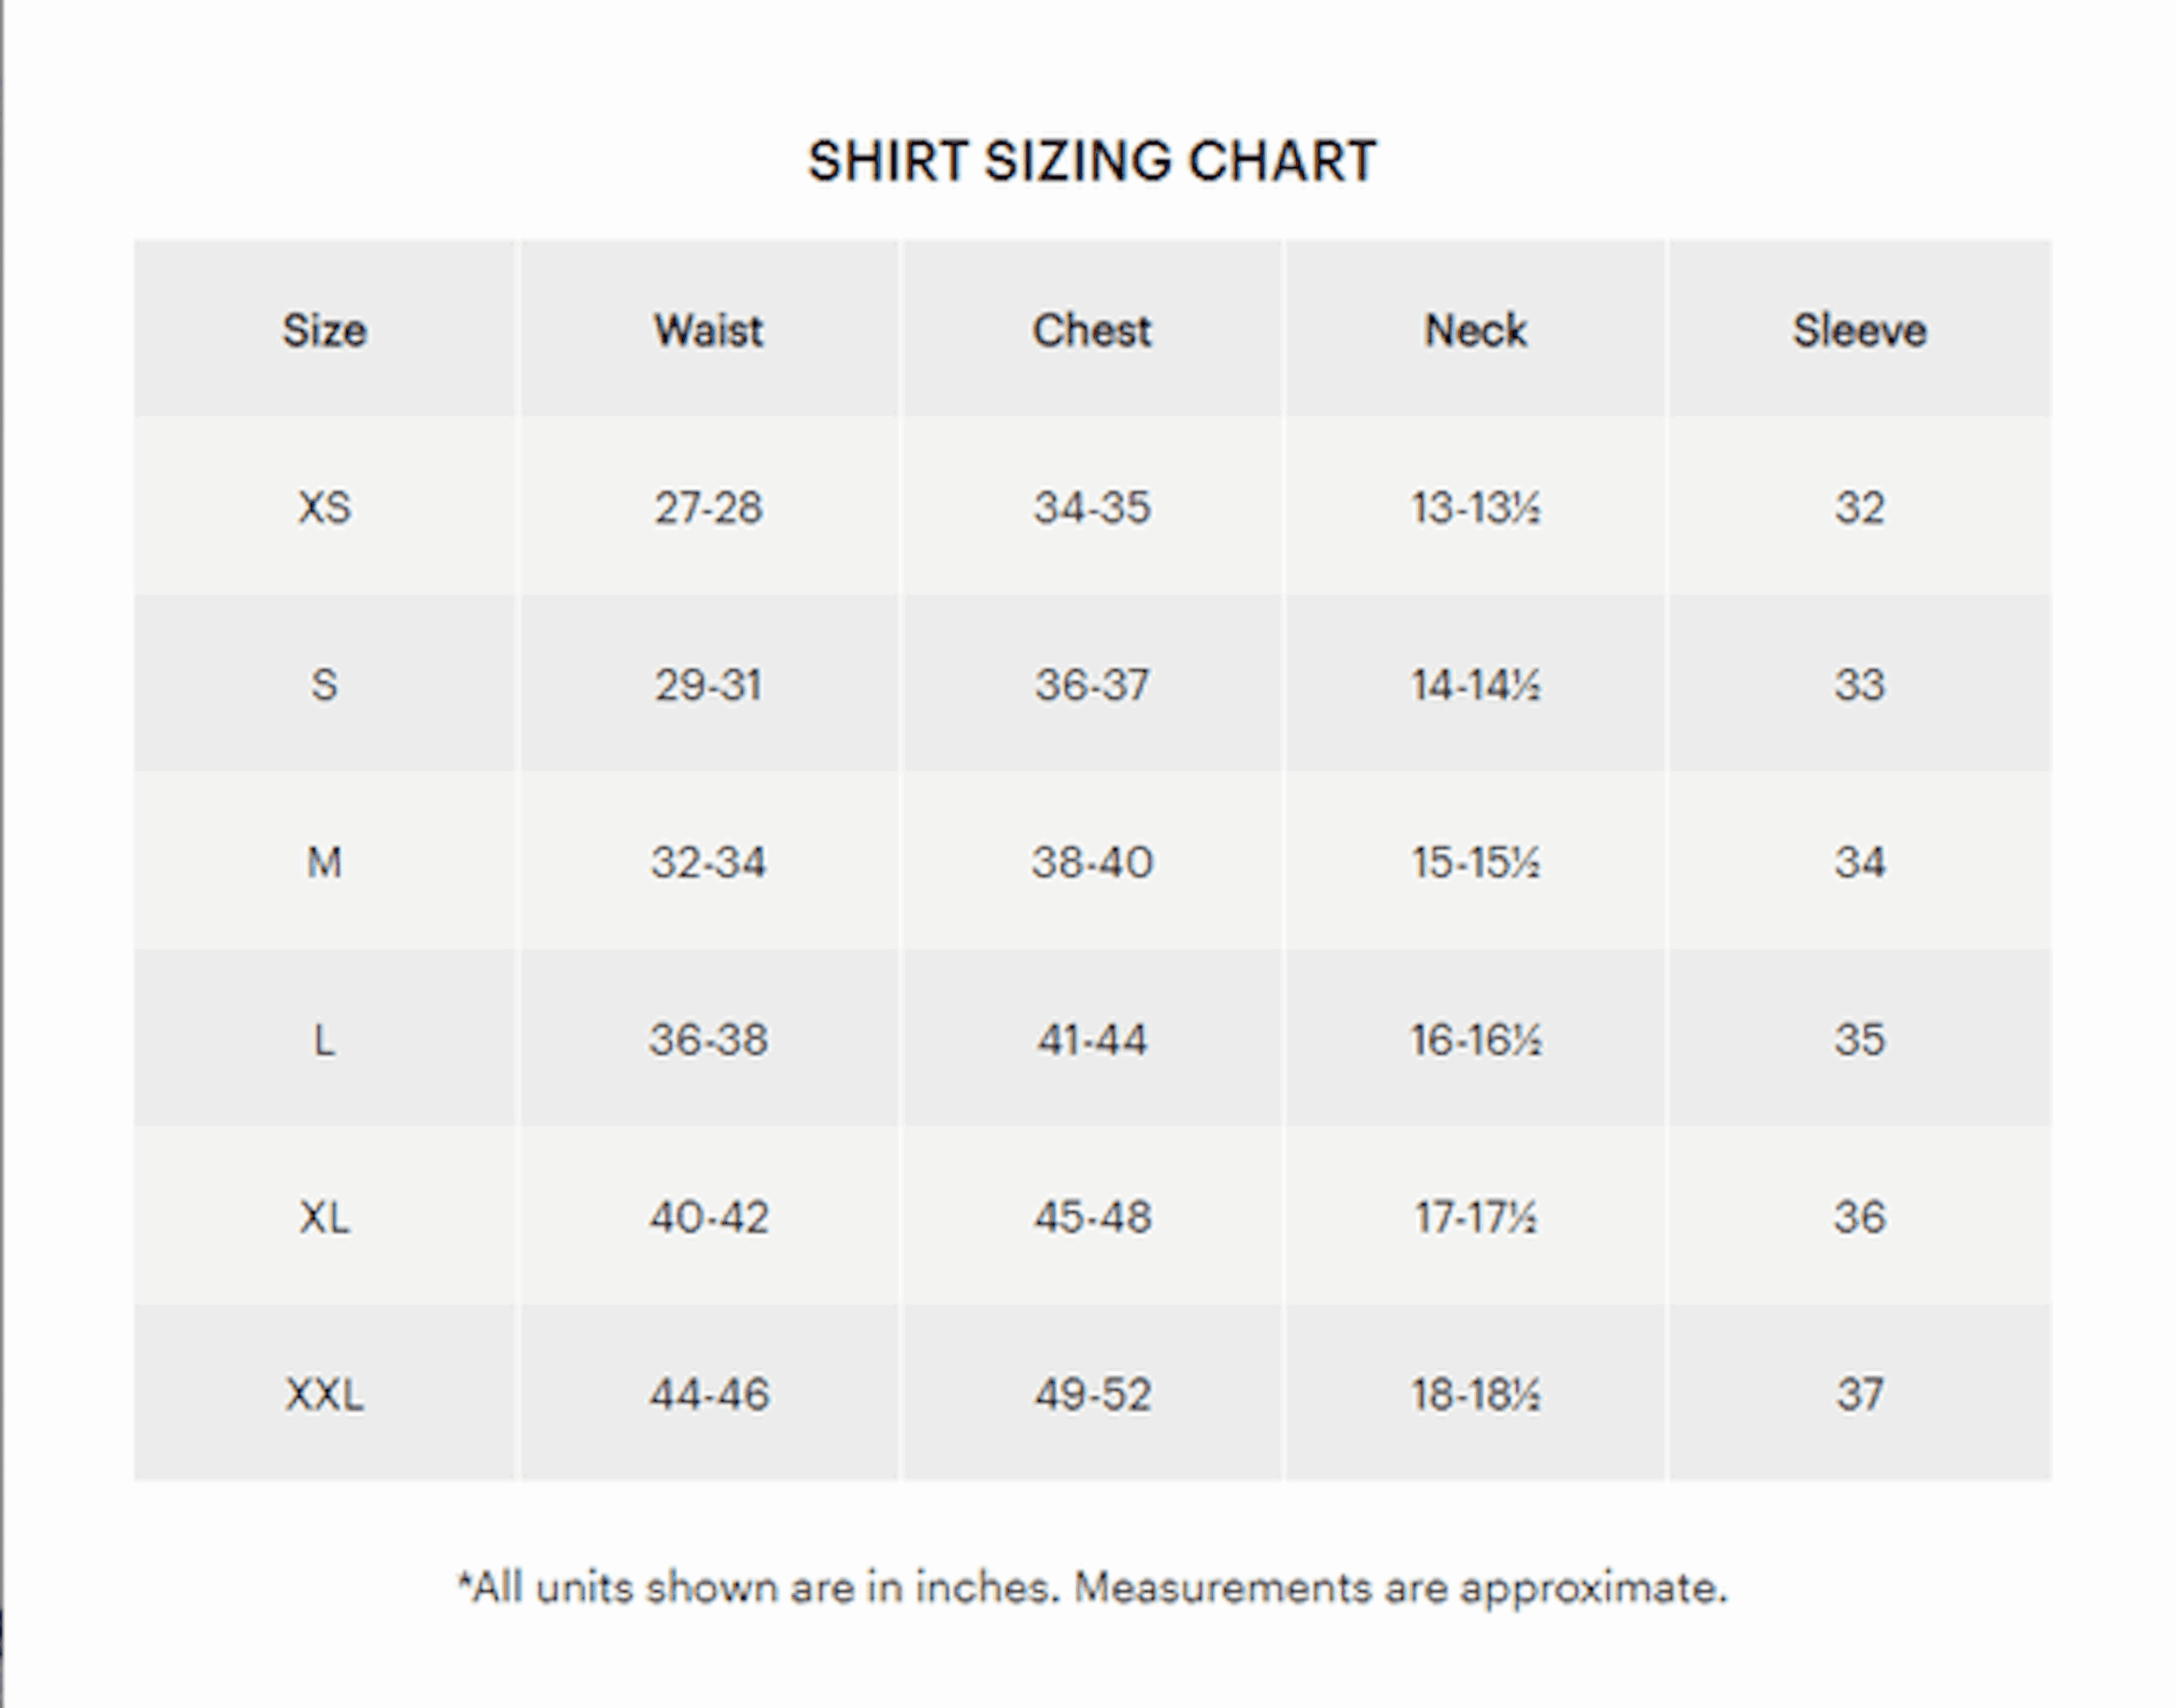Select the Size column header
This screenshot has width=2176, height=1708.
(324, 330)
